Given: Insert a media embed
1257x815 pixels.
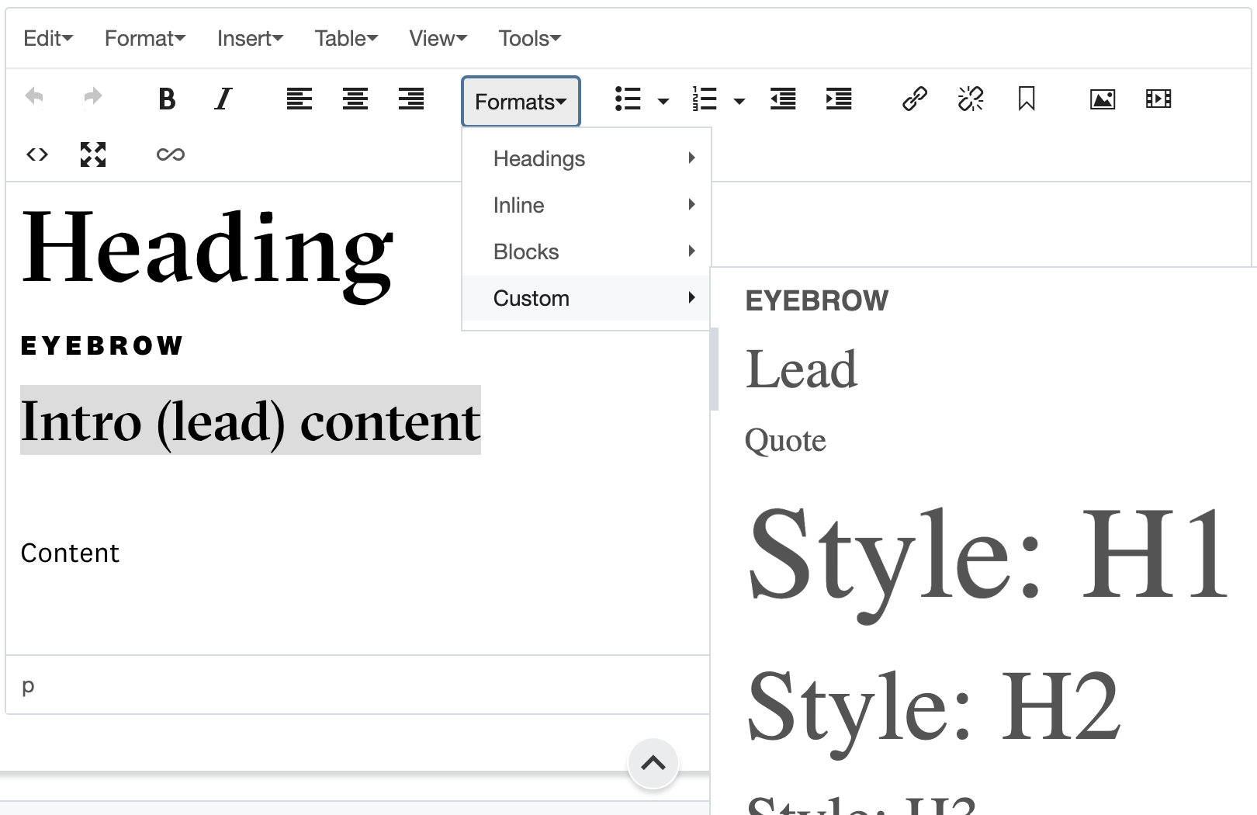Looking at the screenshot, I should pyautogui.click(x=1158, y=99).
